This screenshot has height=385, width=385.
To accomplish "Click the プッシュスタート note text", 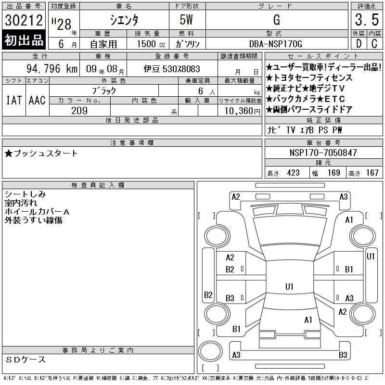I will pyautogui.click(x=41, y=154).
